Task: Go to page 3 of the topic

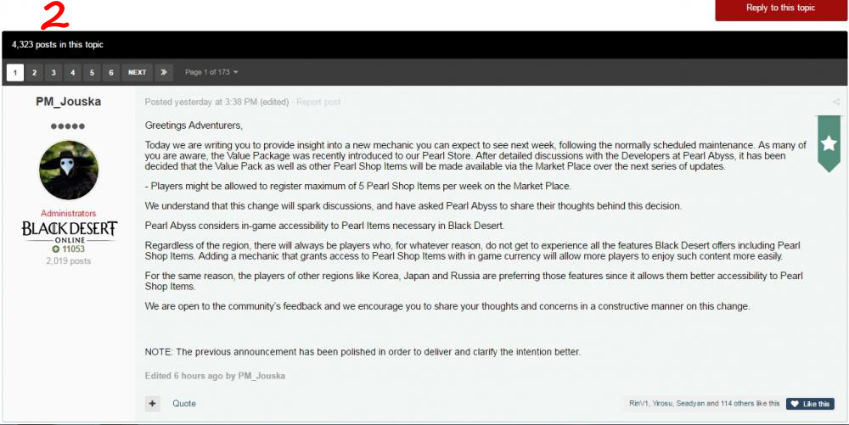Action: [53, 72]
